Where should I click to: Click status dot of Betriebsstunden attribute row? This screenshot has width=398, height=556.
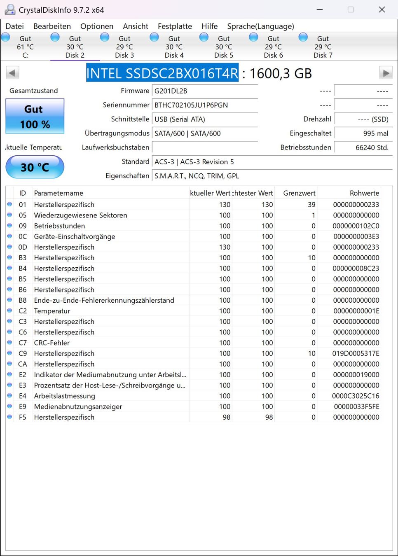[x=9, y=225]
